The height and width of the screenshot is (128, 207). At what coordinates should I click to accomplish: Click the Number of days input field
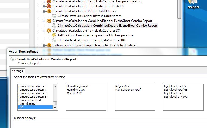[x=111, y=125]
